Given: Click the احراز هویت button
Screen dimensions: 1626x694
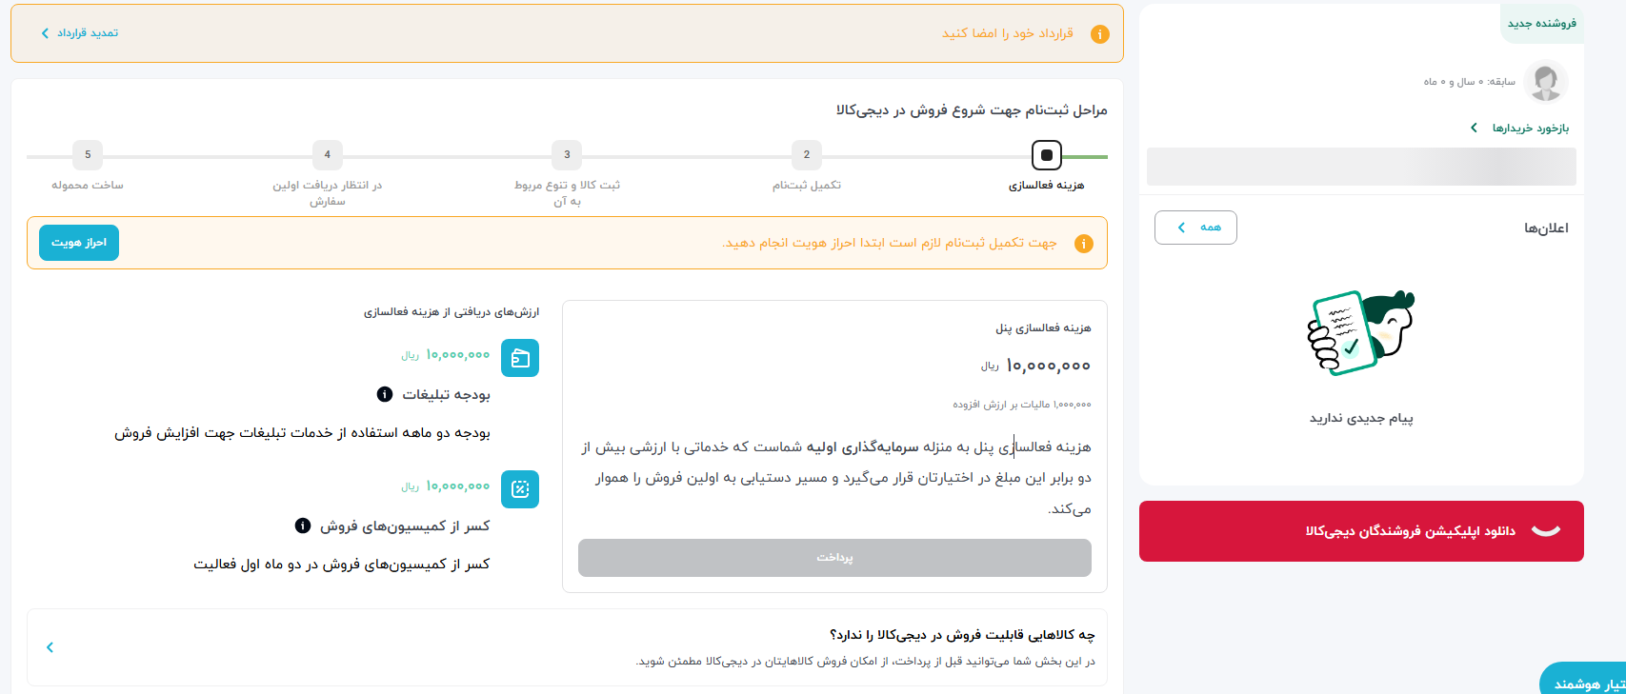Looking at the screenshot, I should pos(79,243).
